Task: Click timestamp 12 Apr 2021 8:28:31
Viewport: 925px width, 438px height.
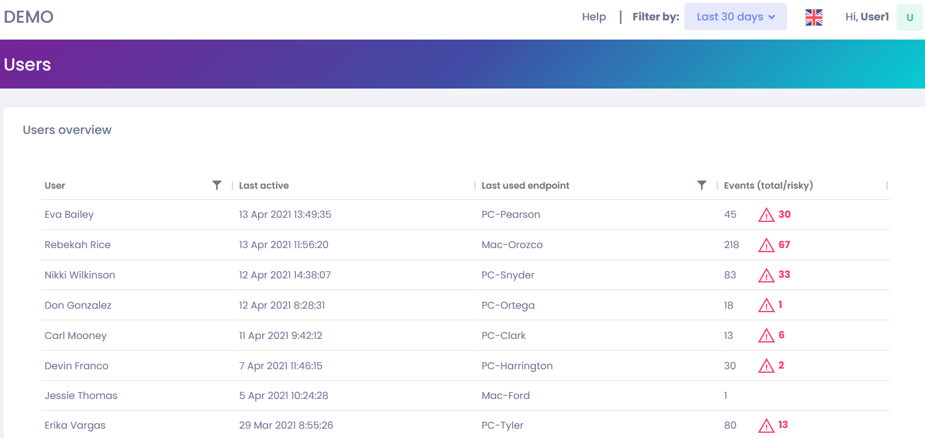Action: click(x=282, y=305)
